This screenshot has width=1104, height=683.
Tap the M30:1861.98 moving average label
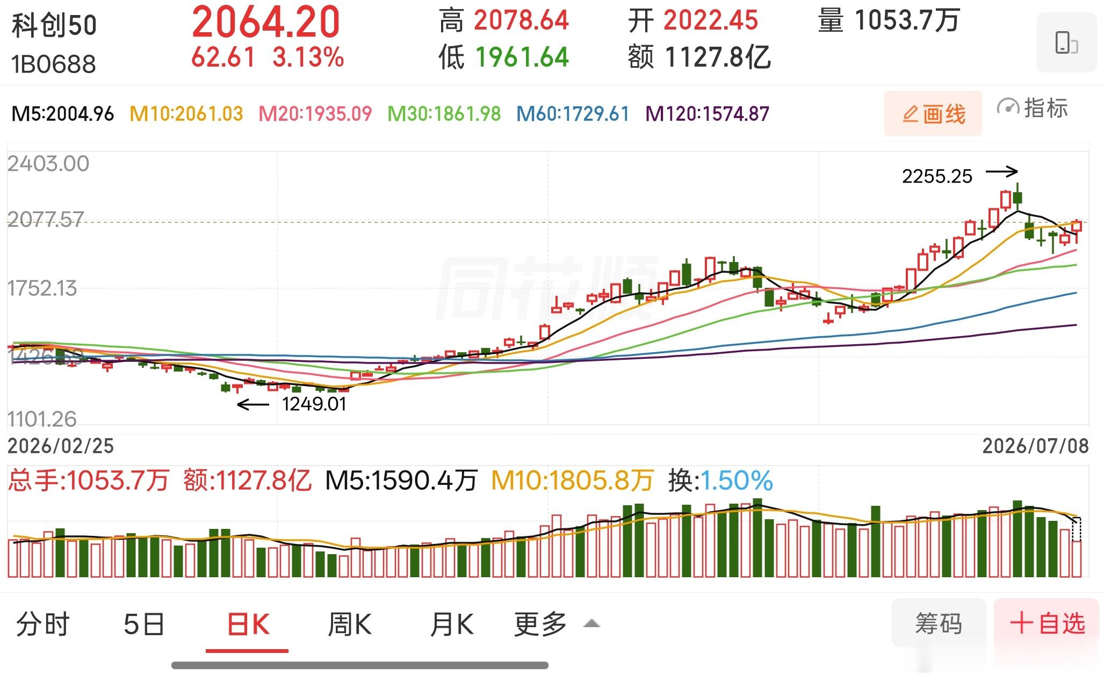(x=444, y=114)
